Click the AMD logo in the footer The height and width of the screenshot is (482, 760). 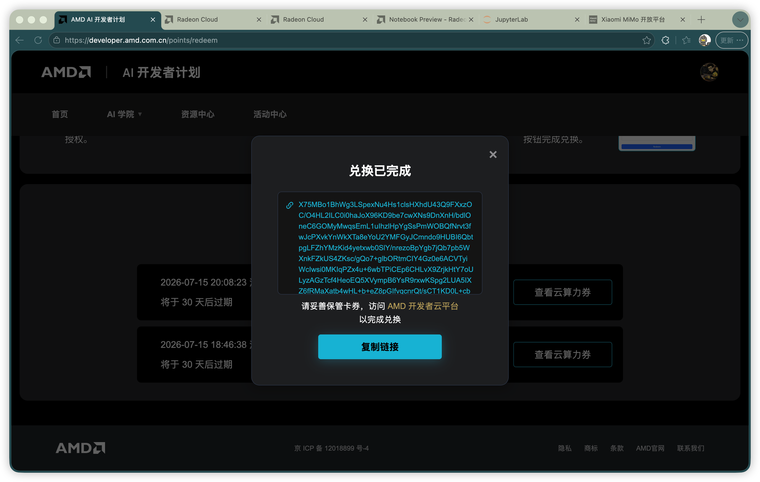(x=81, y=447)
